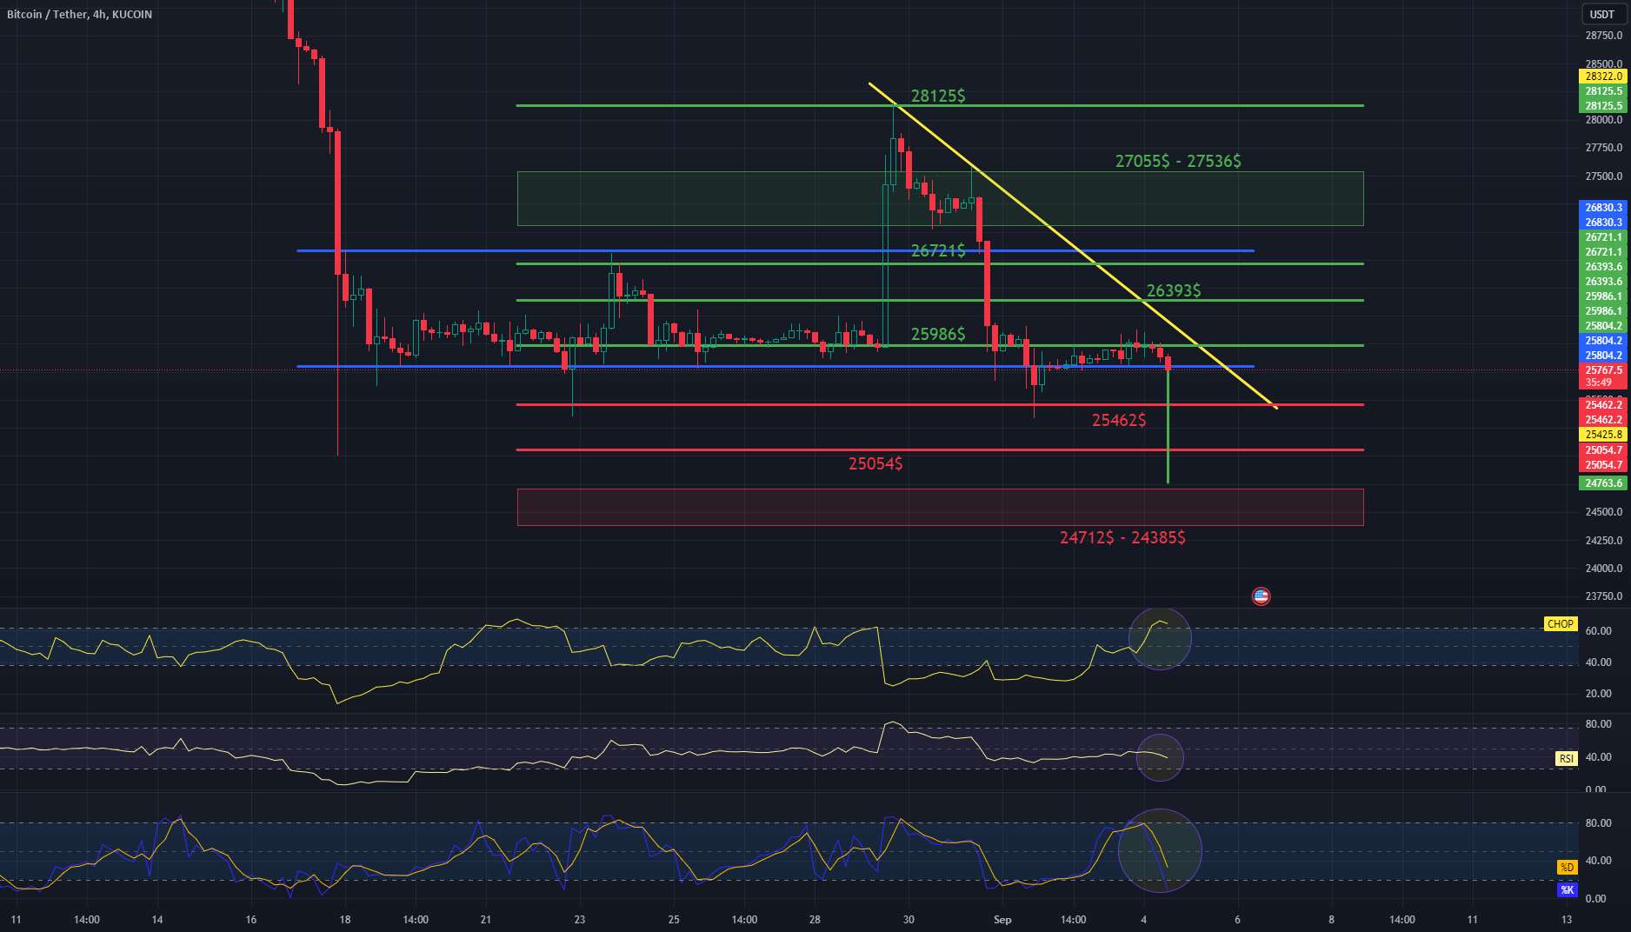Click the red 25767.5 current price label
The width and height of the screenshot is (1631, 932).
coord(1604,370)
